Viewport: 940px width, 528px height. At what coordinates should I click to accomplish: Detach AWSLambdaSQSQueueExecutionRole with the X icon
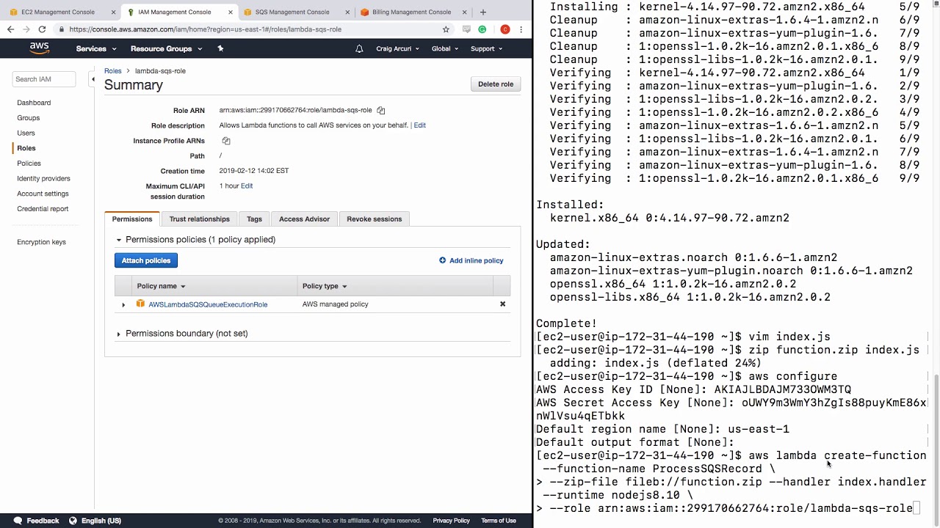pyautogui.click(x=502, y=304)
